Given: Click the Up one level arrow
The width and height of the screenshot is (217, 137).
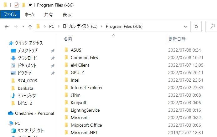Looking at the screenshot, I should 30,27.
